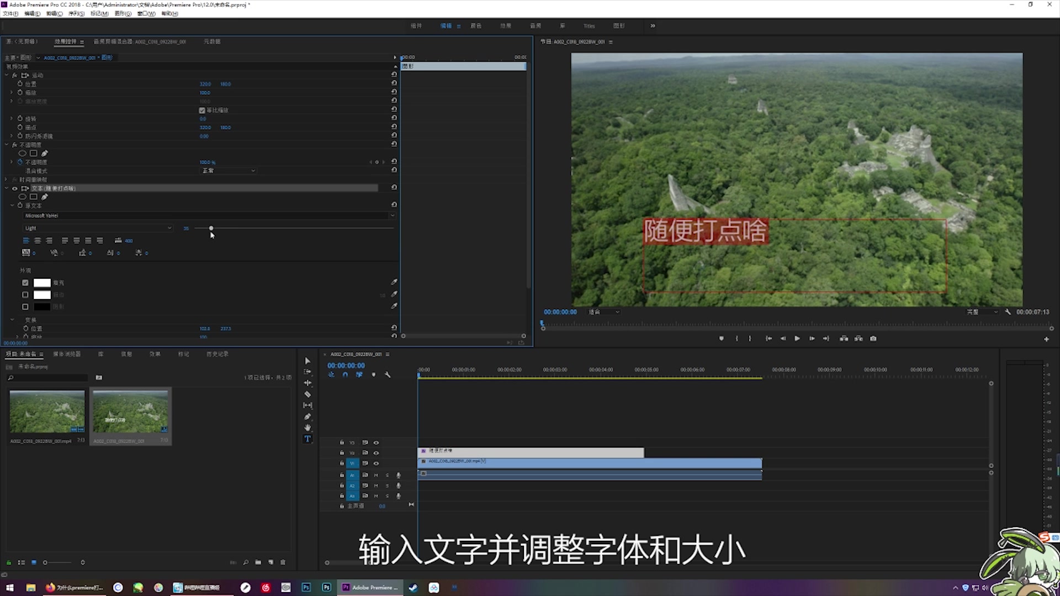Open timeline wrench display settings
This screenshot has width=1060, height=596.
[388, 375]
